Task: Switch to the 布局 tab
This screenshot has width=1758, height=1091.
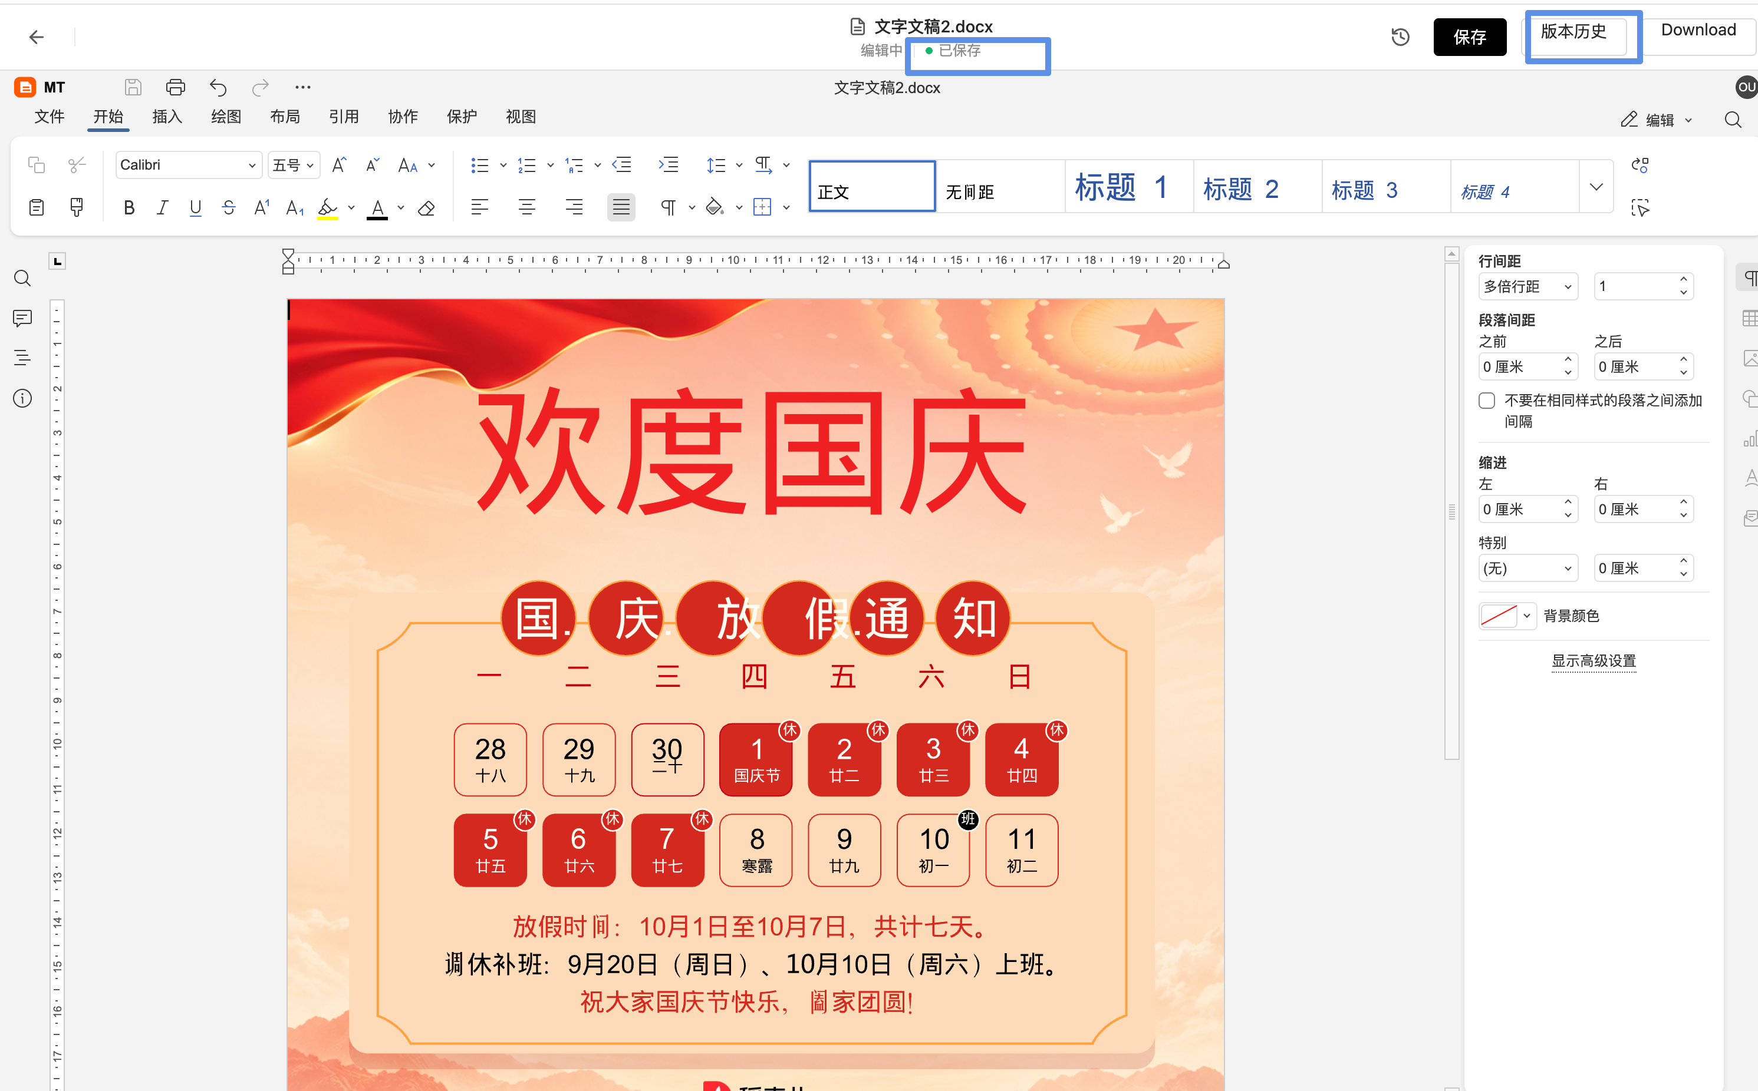Action: point(285,117)
